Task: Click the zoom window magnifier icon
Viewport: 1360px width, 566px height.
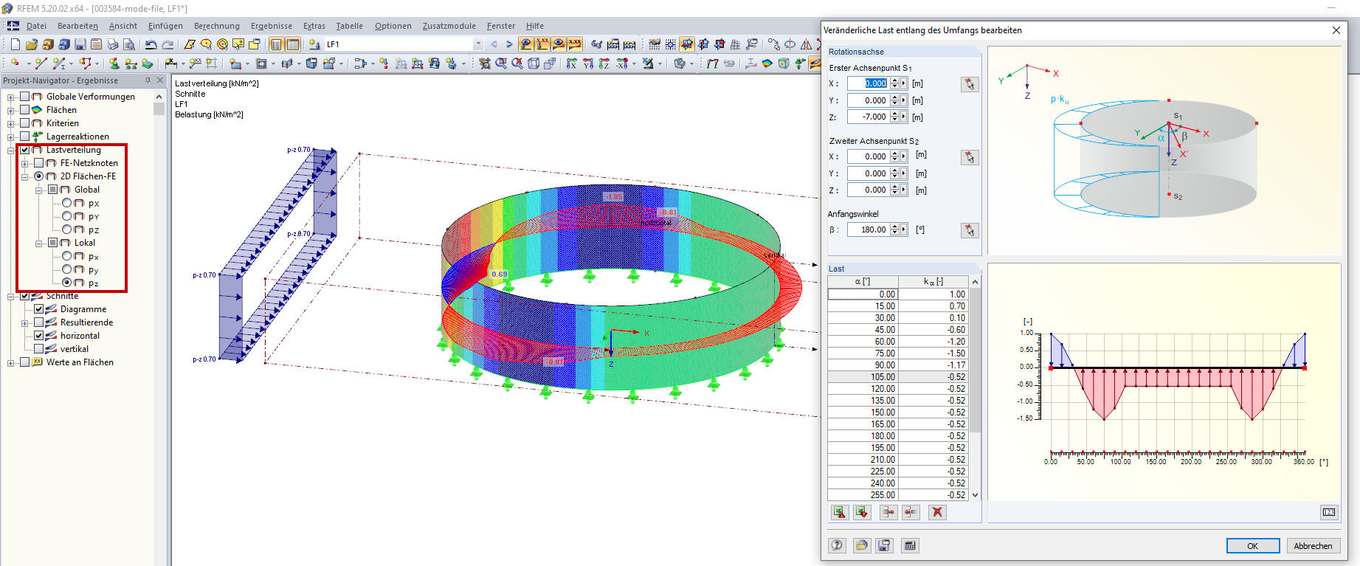Action: pyautogui.click(x=501, y=63)
